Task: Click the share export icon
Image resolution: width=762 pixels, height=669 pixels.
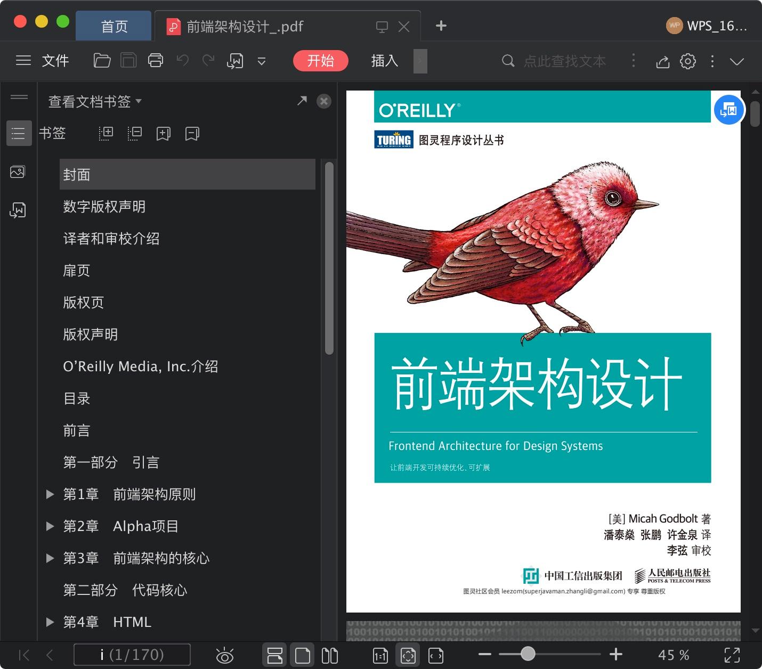Action: [663, 62]
